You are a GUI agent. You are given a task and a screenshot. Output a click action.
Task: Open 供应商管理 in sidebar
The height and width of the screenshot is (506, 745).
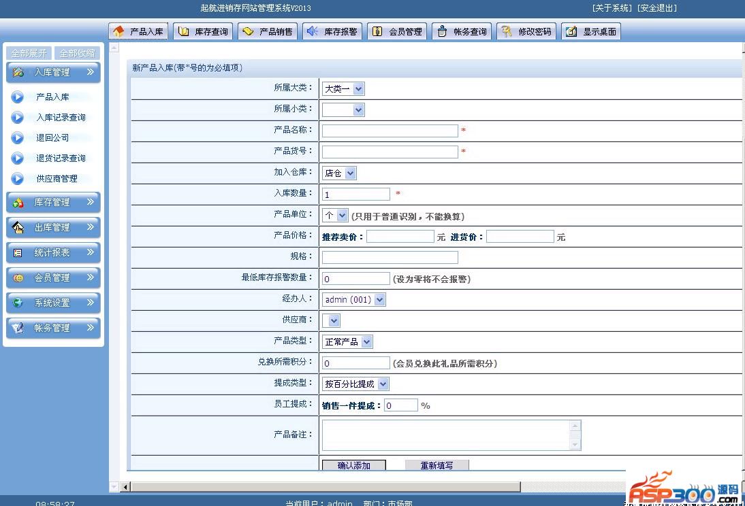(x=57, y=178)
